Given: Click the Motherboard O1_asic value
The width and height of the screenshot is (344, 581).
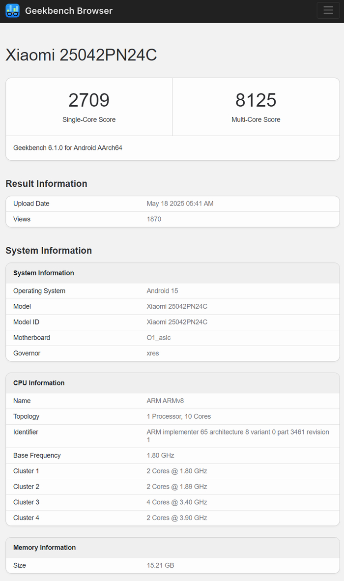Looking at the screenshot, I should click(x=159, y=338).
